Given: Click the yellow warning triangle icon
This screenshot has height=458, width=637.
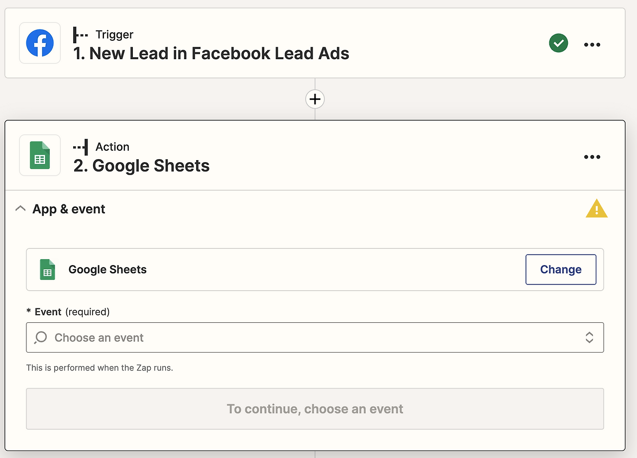Looking at the screenshot, I should 596,209.
